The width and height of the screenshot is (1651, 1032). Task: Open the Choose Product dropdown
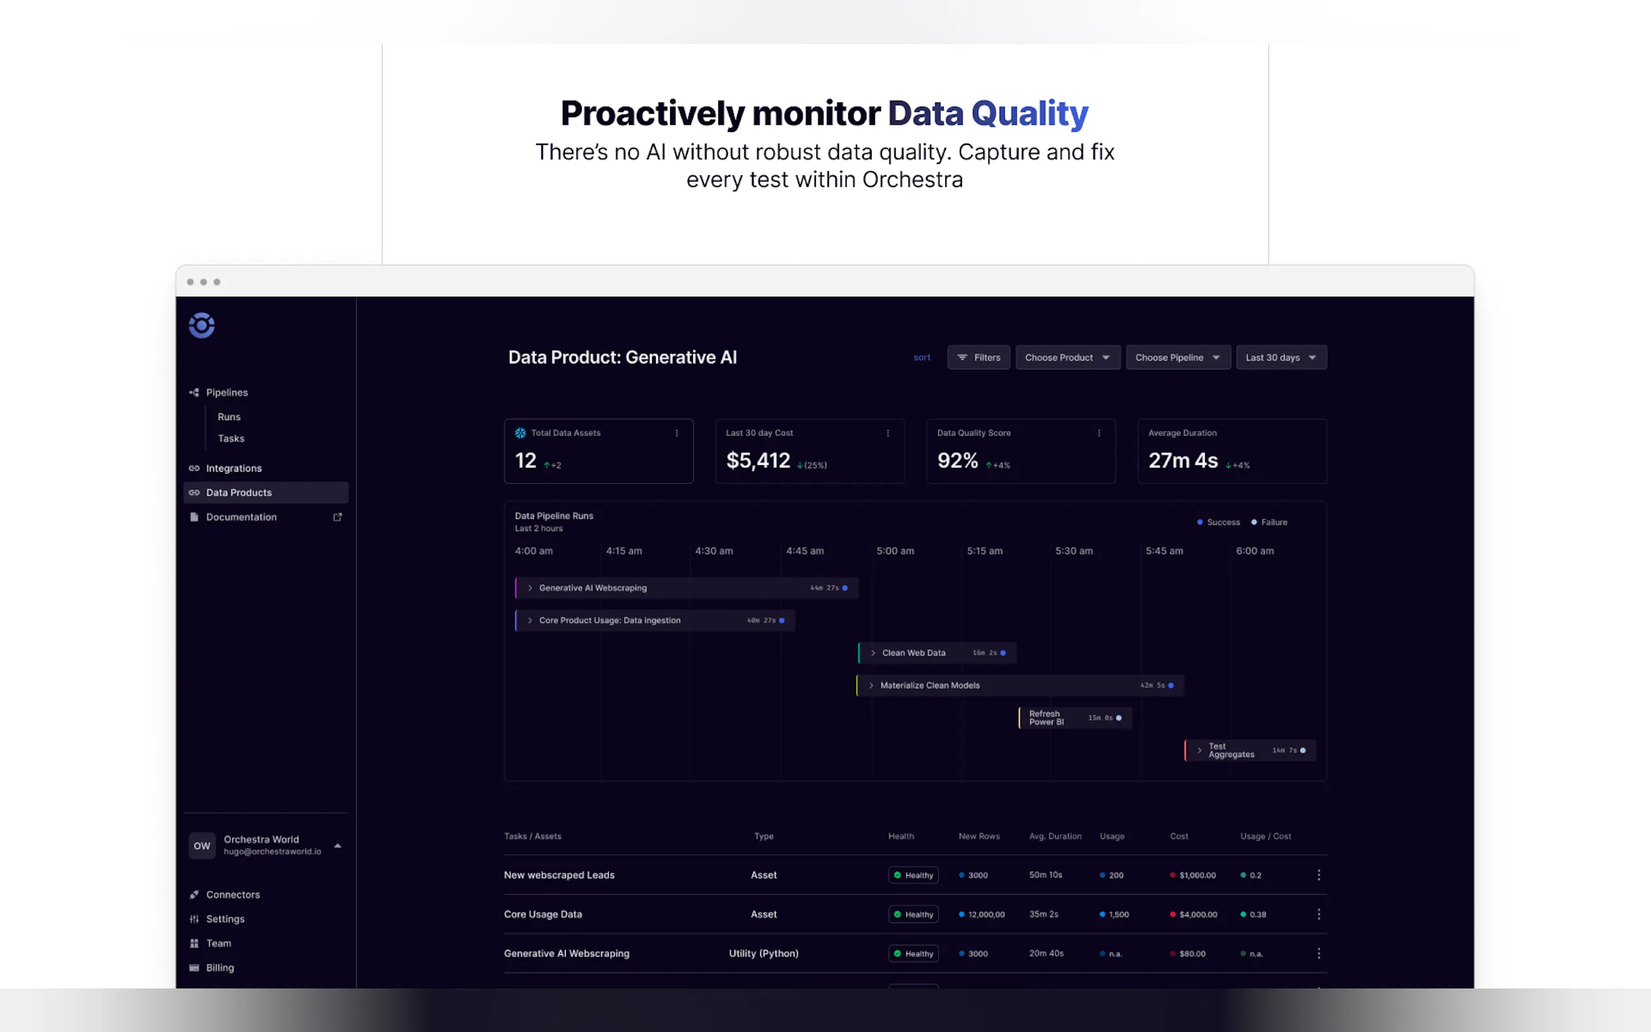tap(1067, 357)
